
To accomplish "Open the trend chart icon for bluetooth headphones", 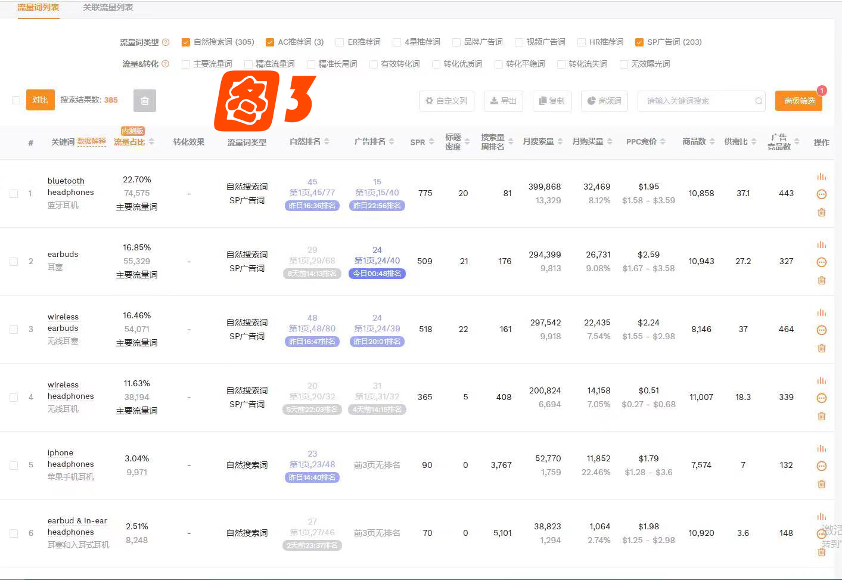I will (x=822, y=176).
